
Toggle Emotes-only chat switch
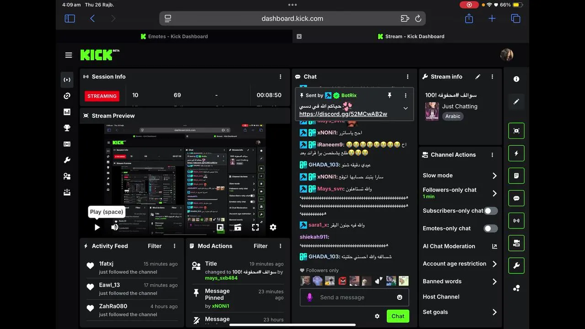[x=491, y=228]
